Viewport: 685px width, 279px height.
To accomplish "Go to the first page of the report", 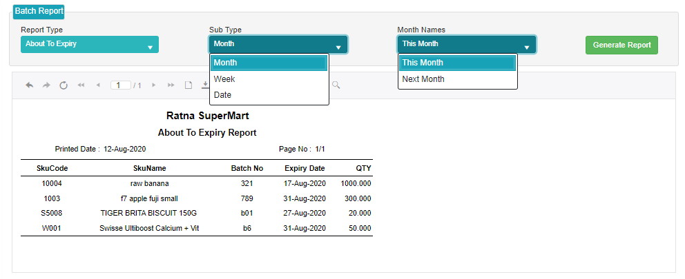I will coord(81,85).
